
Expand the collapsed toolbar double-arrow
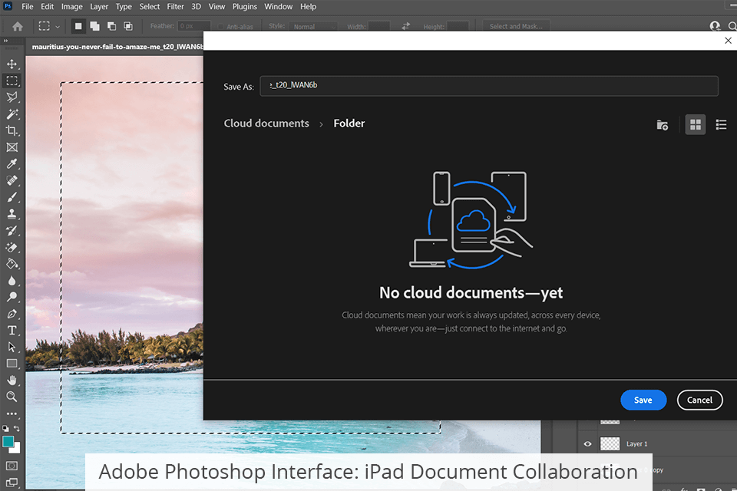click(6, 41)
